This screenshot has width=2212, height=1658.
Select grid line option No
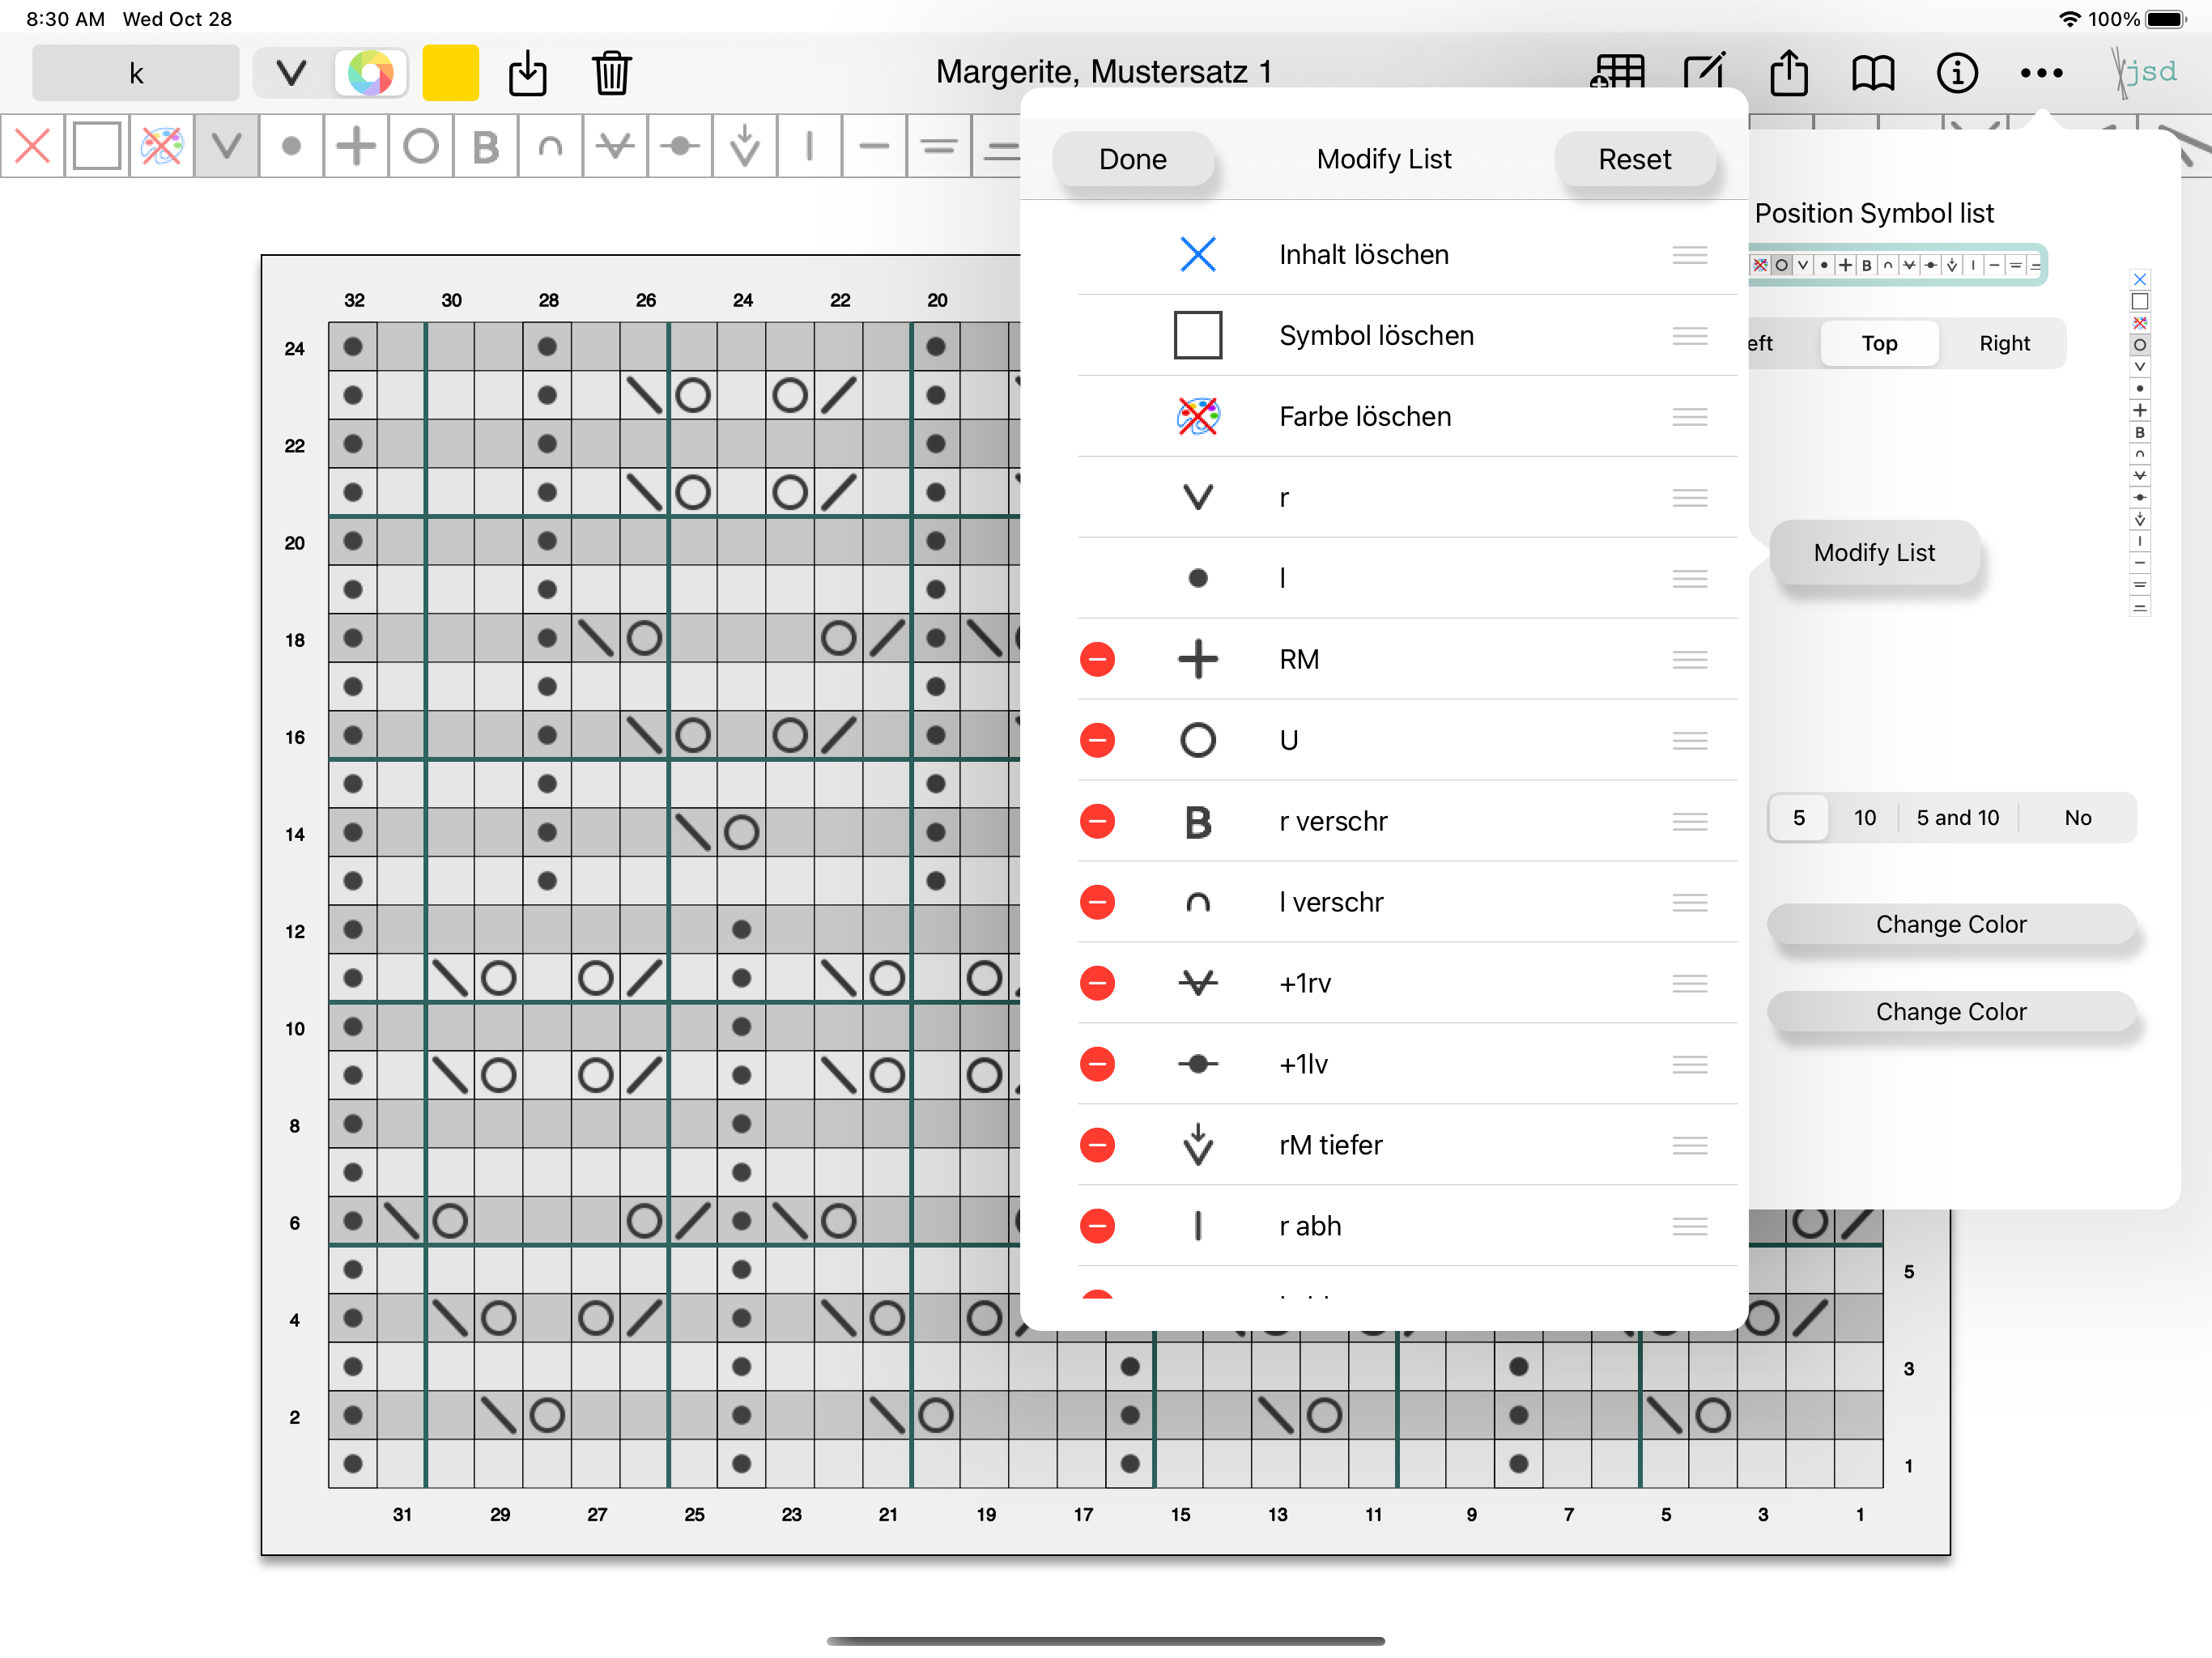(2077, 818)
